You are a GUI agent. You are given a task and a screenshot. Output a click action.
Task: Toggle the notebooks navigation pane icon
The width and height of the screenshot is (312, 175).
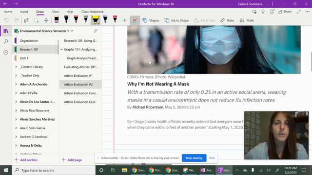click(x=6, y=31)
